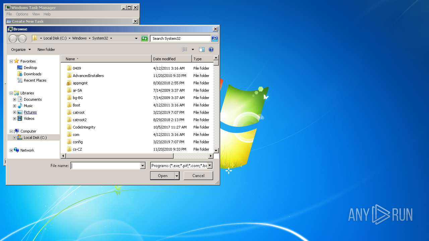
Task: Click the horizontal scrollbar right arrow
Action: (x=211, y=156)
